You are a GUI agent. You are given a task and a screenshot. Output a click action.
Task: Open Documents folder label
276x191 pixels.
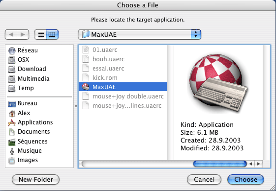coord(33,132)
